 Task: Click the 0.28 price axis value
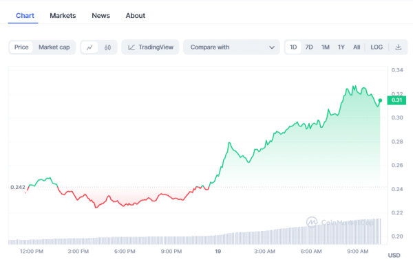click(397, 142)
